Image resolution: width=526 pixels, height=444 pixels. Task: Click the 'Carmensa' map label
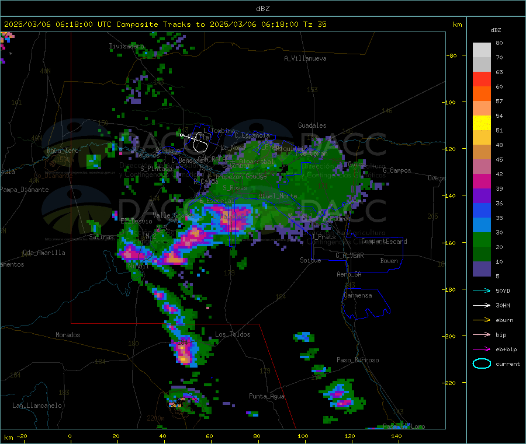click(x=358, y=295)
